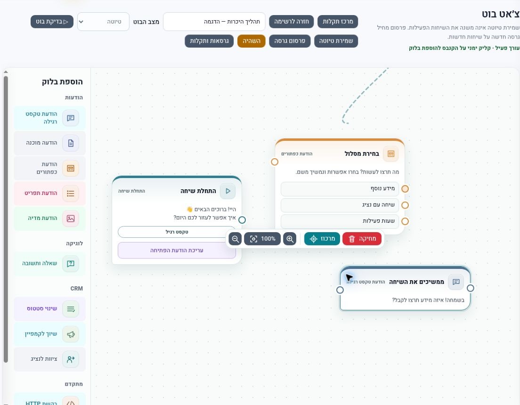Click the zoom in magnifier icon

[290, 239]
